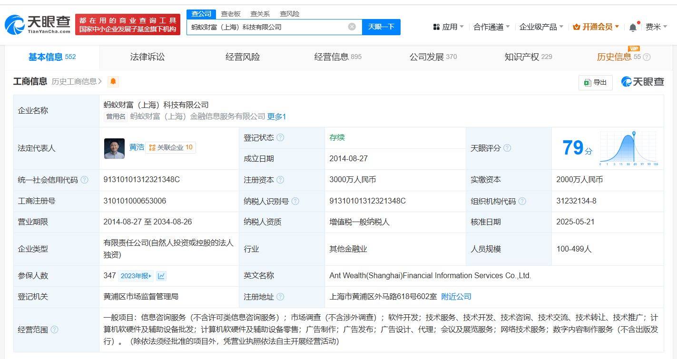Viewport: 677px width, 359px height.
Task: Click the 存续 status value
Action: click(x=337, y=137)
